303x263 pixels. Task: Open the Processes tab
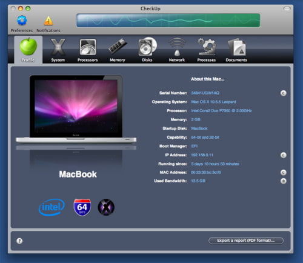pos(207,50)
